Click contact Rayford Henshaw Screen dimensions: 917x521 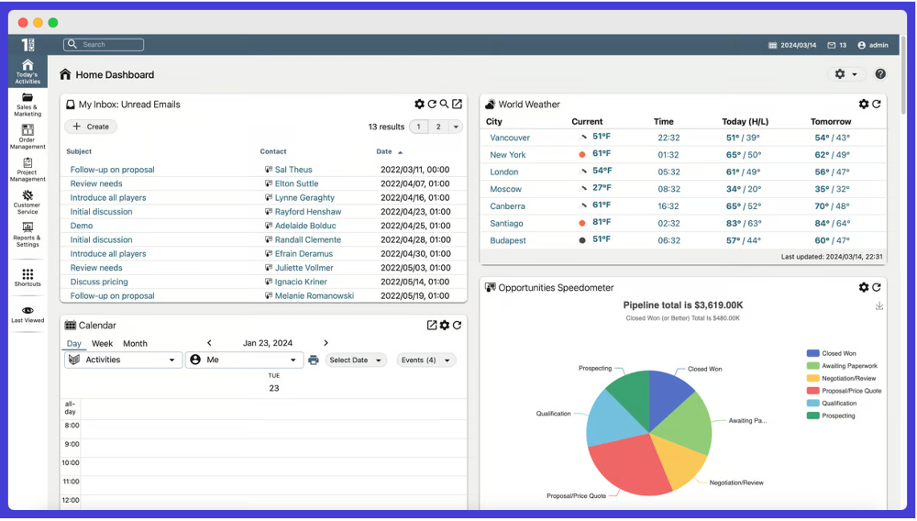(307, 212)
